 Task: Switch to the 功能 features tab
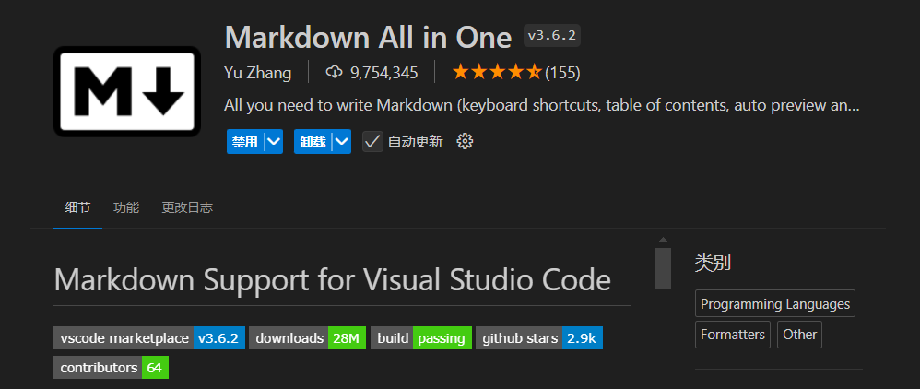tap(126, 207)
